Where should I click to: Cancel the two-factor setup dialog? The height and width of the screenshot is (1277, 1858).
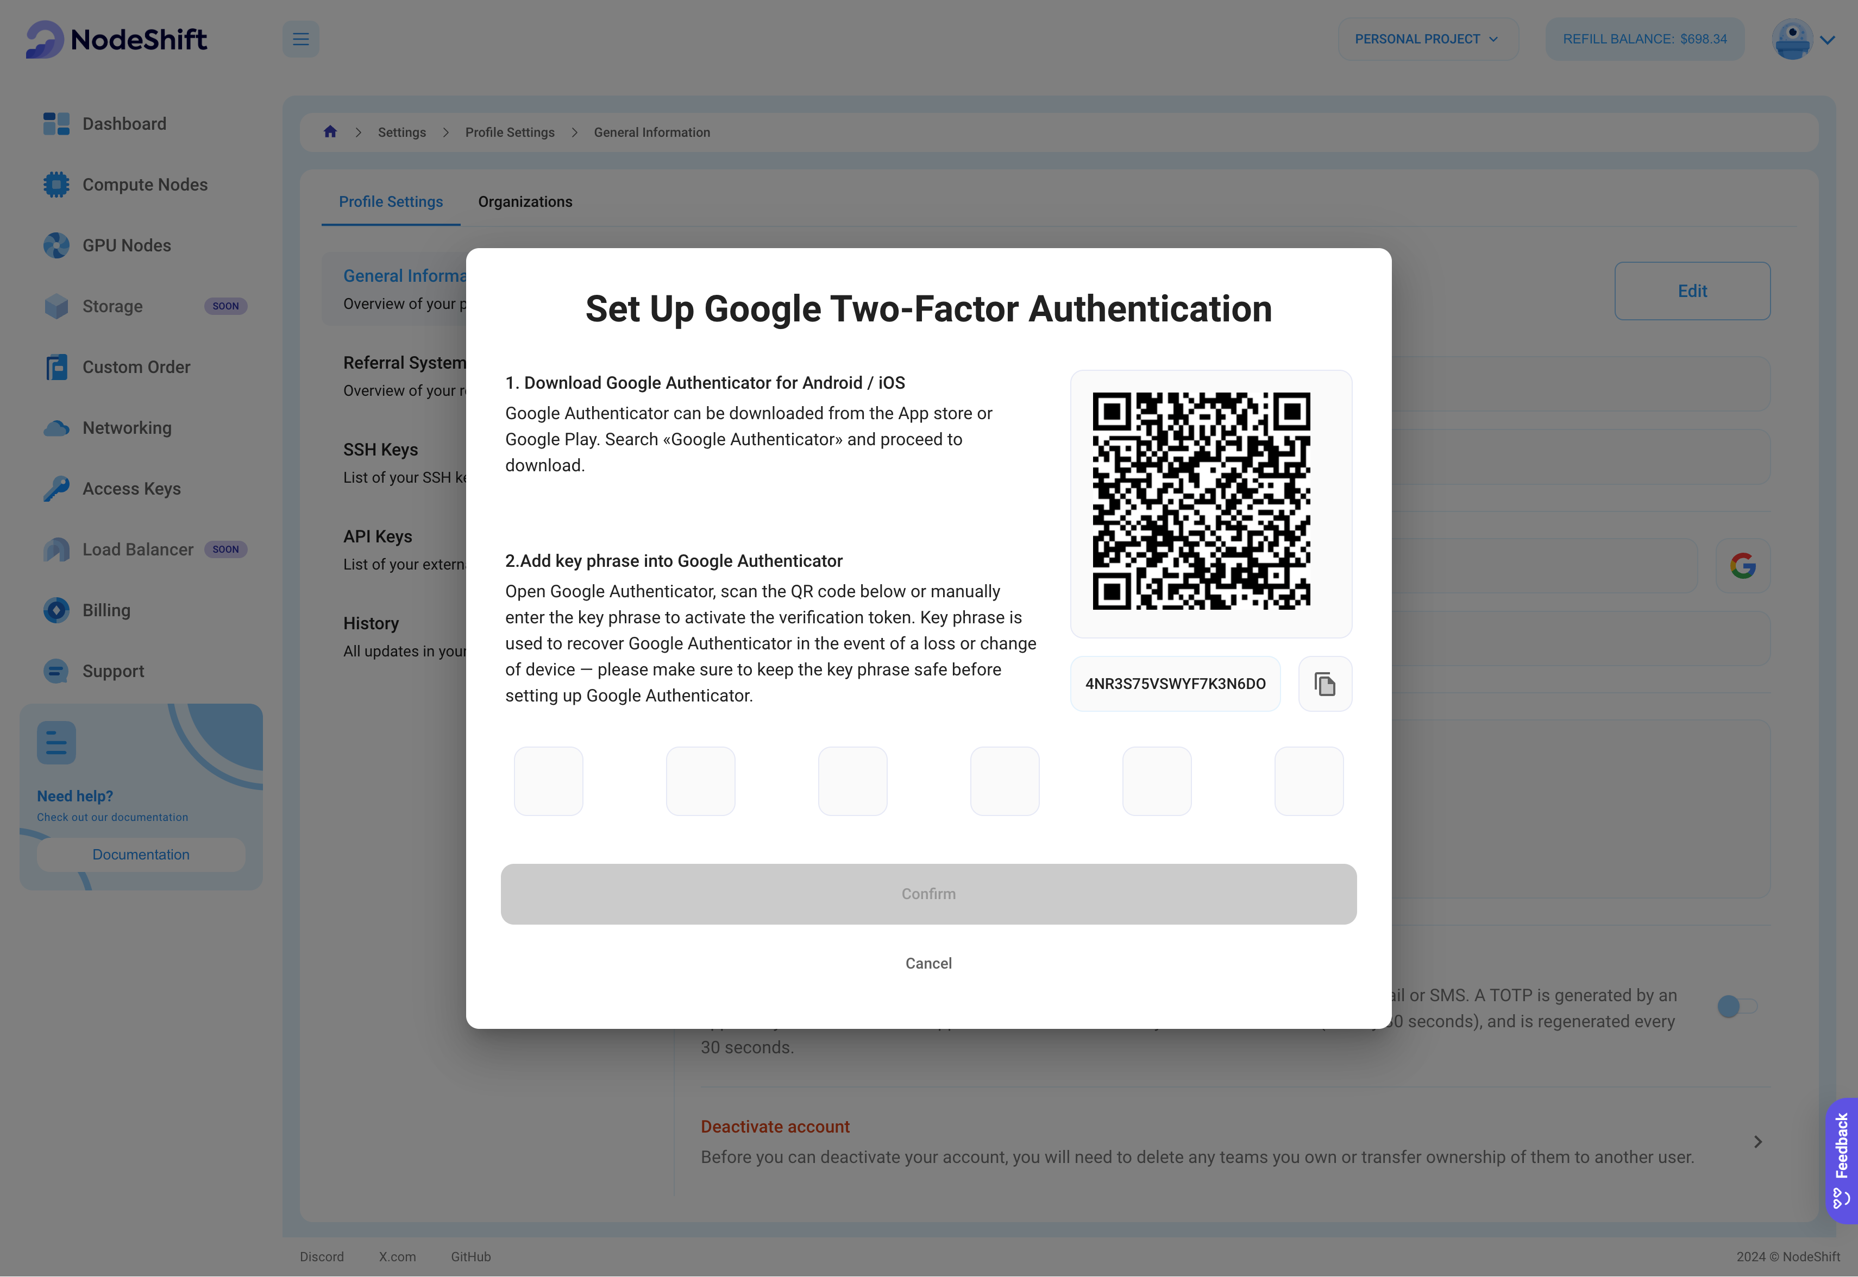click(928, 963)
